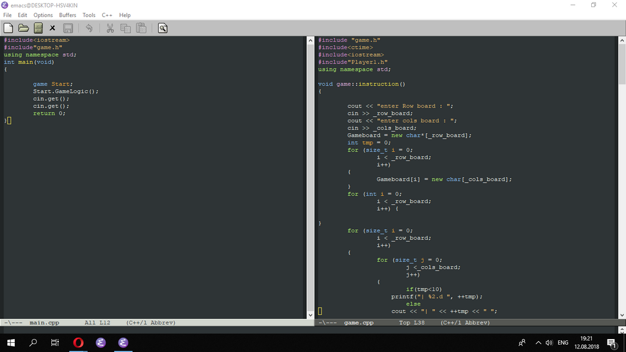Click the right pane scrollbar up arrow
The width and height of the screenshot is (626, 352).
[x=622, y=40]
